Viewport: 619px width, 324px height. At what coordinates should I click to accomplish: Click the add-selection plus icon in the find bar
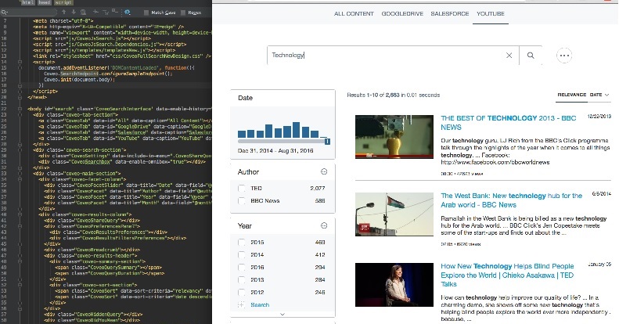pyautogui.click(x=95, y=13)
